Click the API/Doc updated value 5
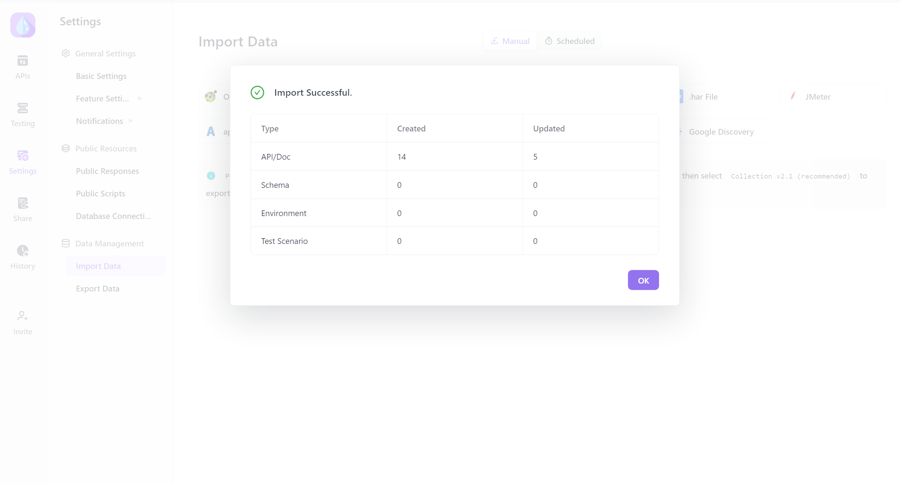Viewport: 900px width, 485px height. [535, 157]
